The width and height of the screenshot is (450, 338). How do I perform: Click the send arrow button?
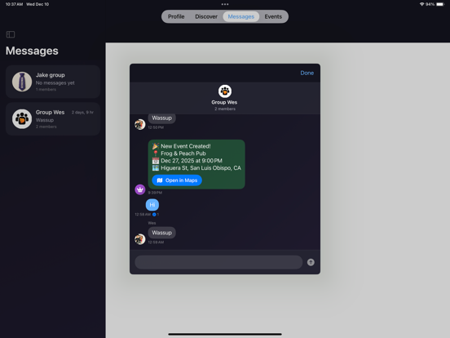pos(311,262)
